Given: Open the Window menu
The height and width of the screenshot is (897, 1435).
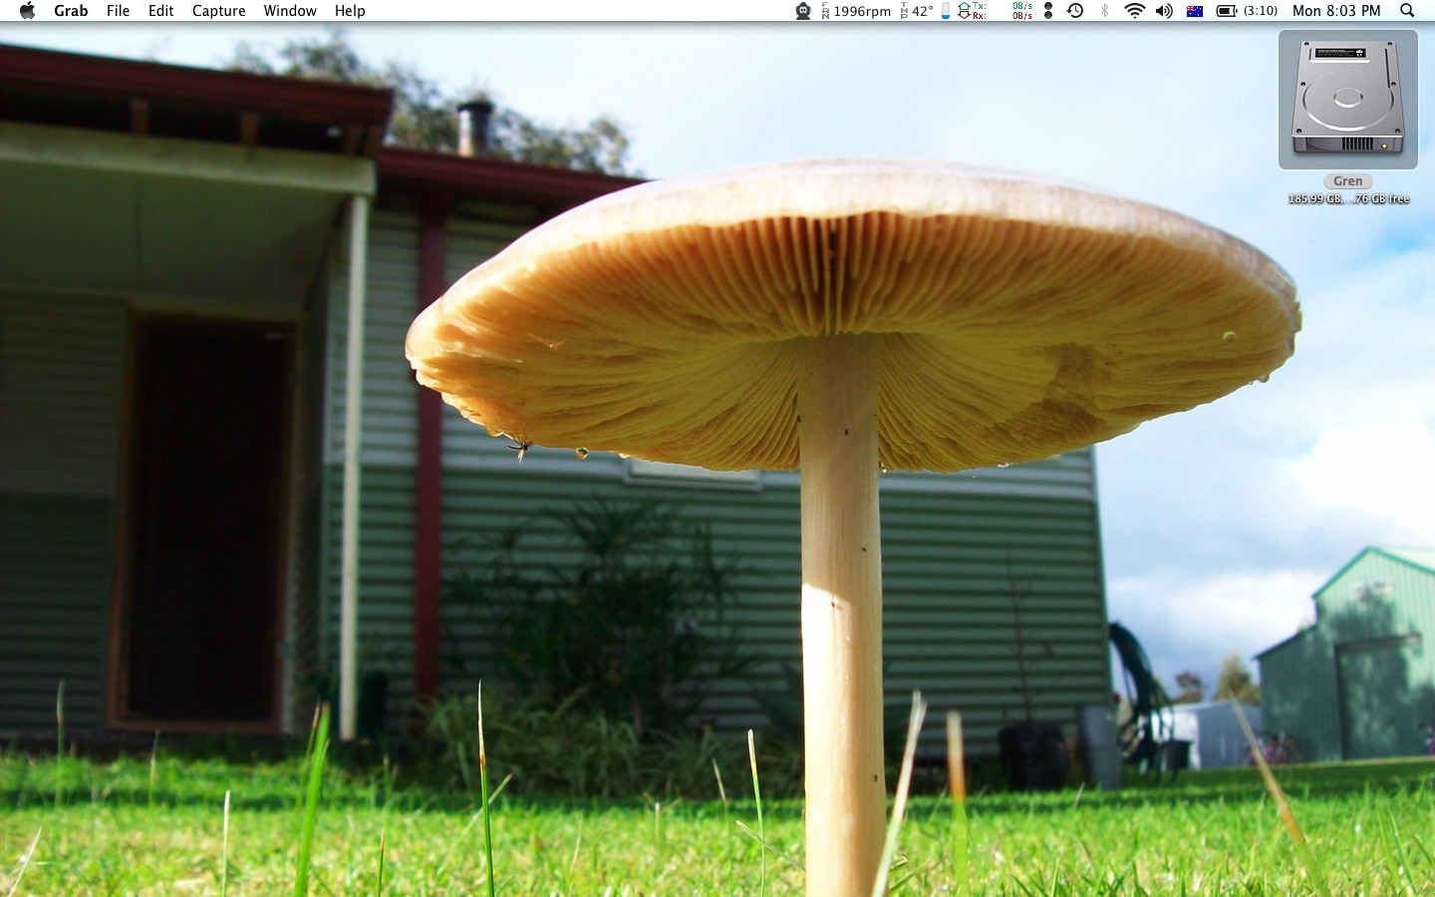Looking at the screenshot, I should click(x=290, y=11).
